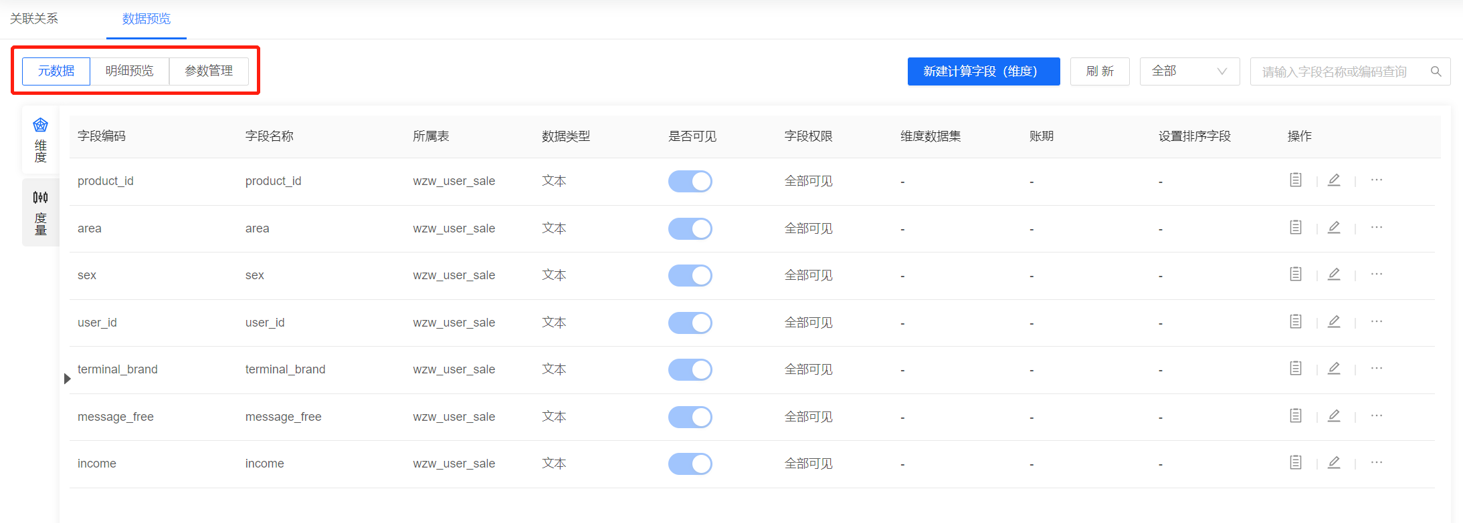Click field name income in 字段名称 column
The width and height of the screenshot is (1463, 523).
pyautogui.click(x=264, y=464)
